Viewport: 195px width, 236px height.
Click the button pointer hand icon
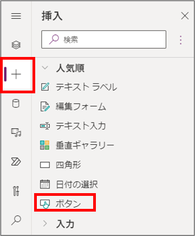(x=45, y=204)
